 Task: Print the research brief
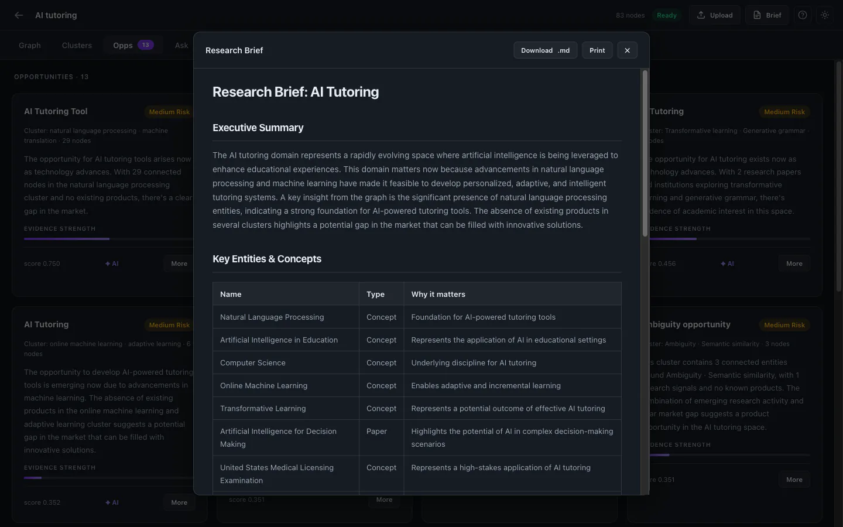coord(597,50)
